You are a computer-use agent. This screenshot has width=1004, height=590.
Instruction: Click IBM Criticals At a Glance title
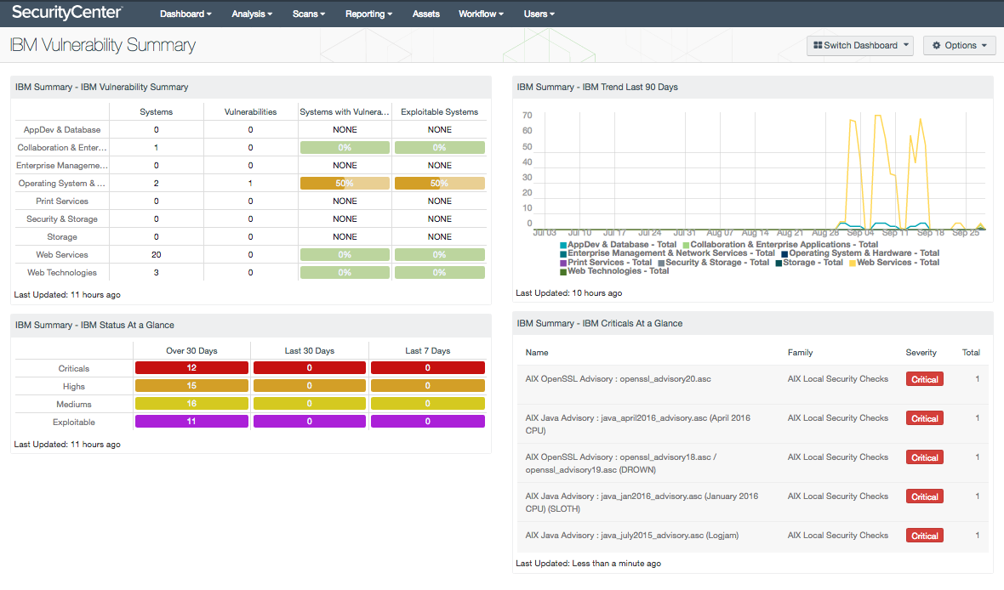(x=599, y=323)
